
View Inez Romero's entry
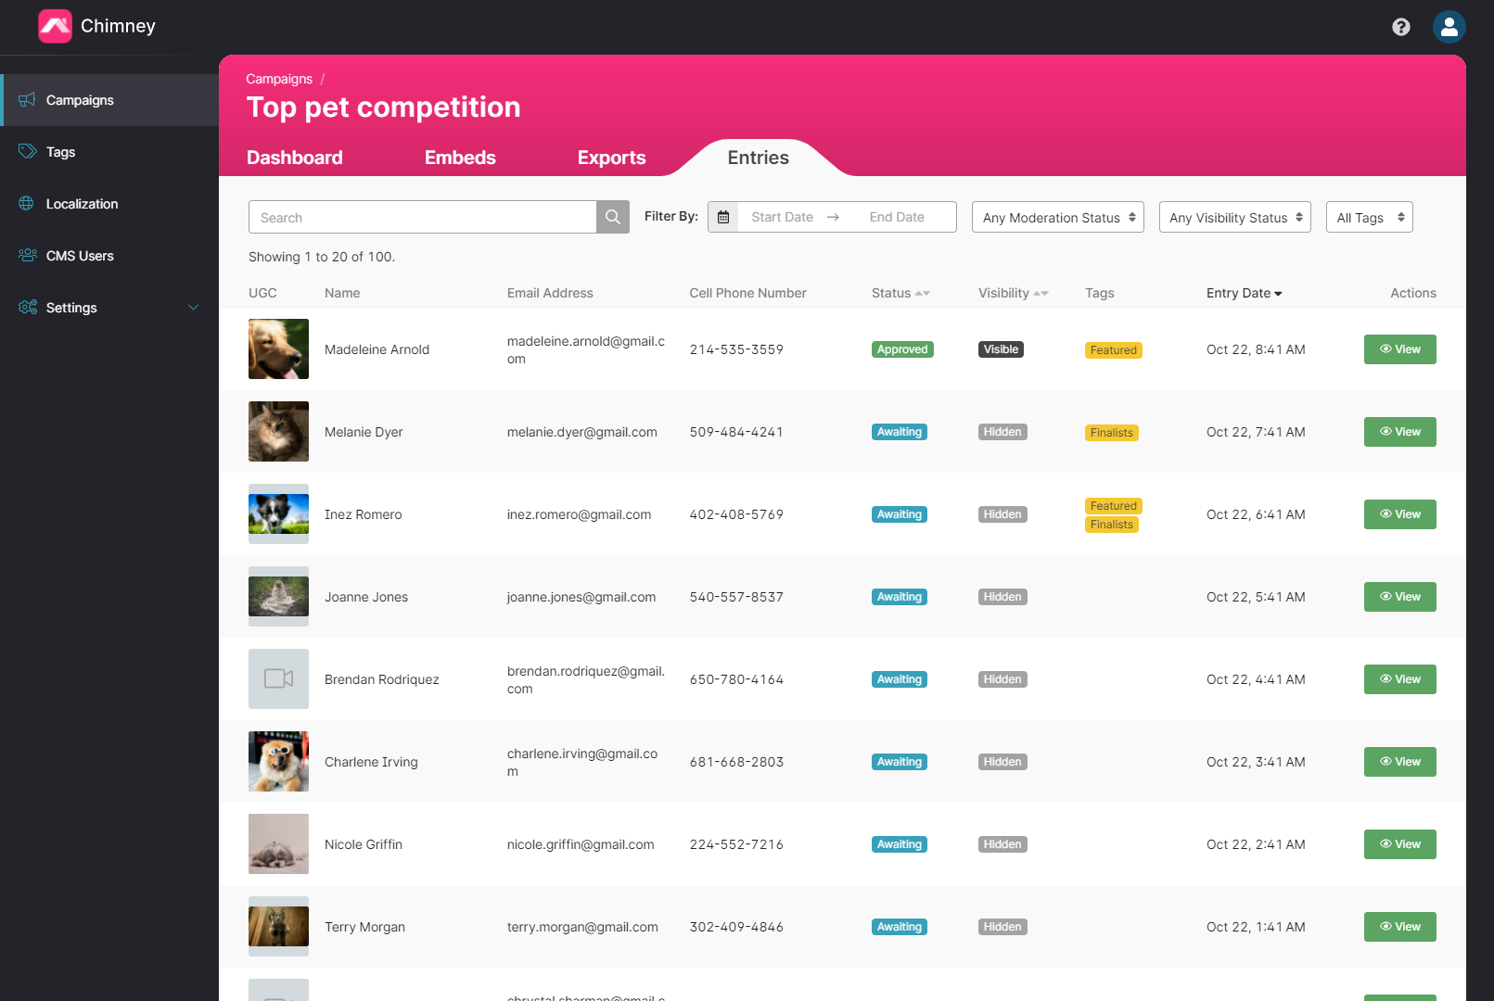[1399, 514]
